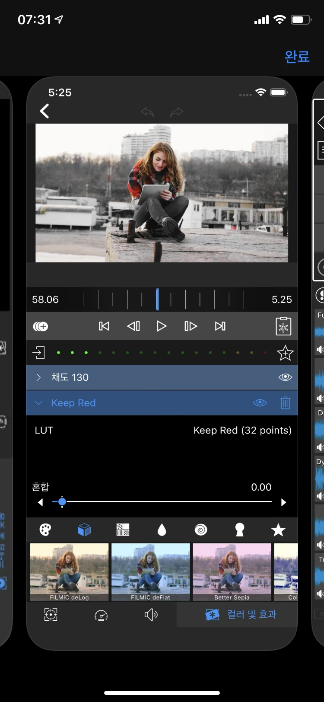Apply the Better Sepia LUT thumbnail
Image resolution: width=324 pixels, height=702 pixels.
(232, 572)
